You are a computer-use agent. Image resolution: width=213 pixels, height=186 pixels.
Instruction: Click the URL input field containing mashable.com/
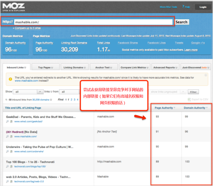tap(93, 22)
